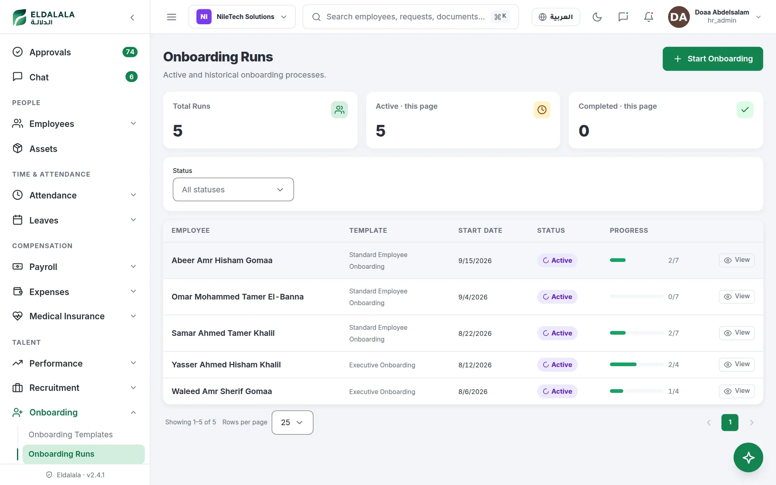
Task: Click the search employees input field
Action: click(x=410, y=17)
